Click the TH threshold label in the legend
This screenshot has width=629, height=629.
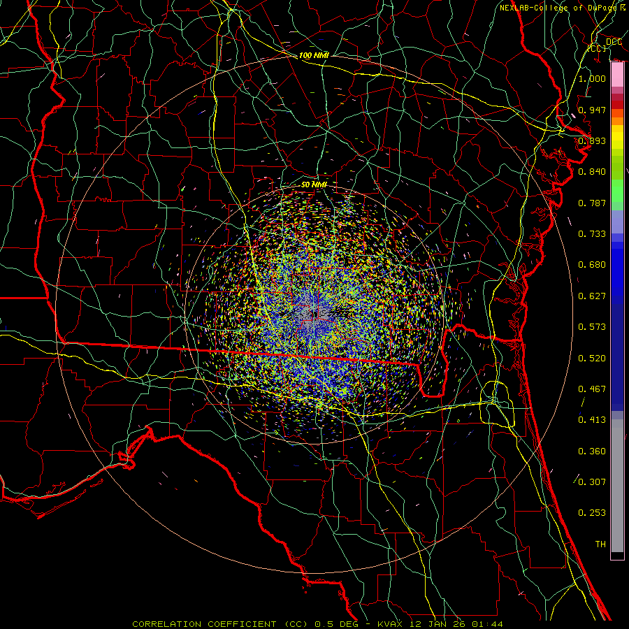tap(600, 544)
